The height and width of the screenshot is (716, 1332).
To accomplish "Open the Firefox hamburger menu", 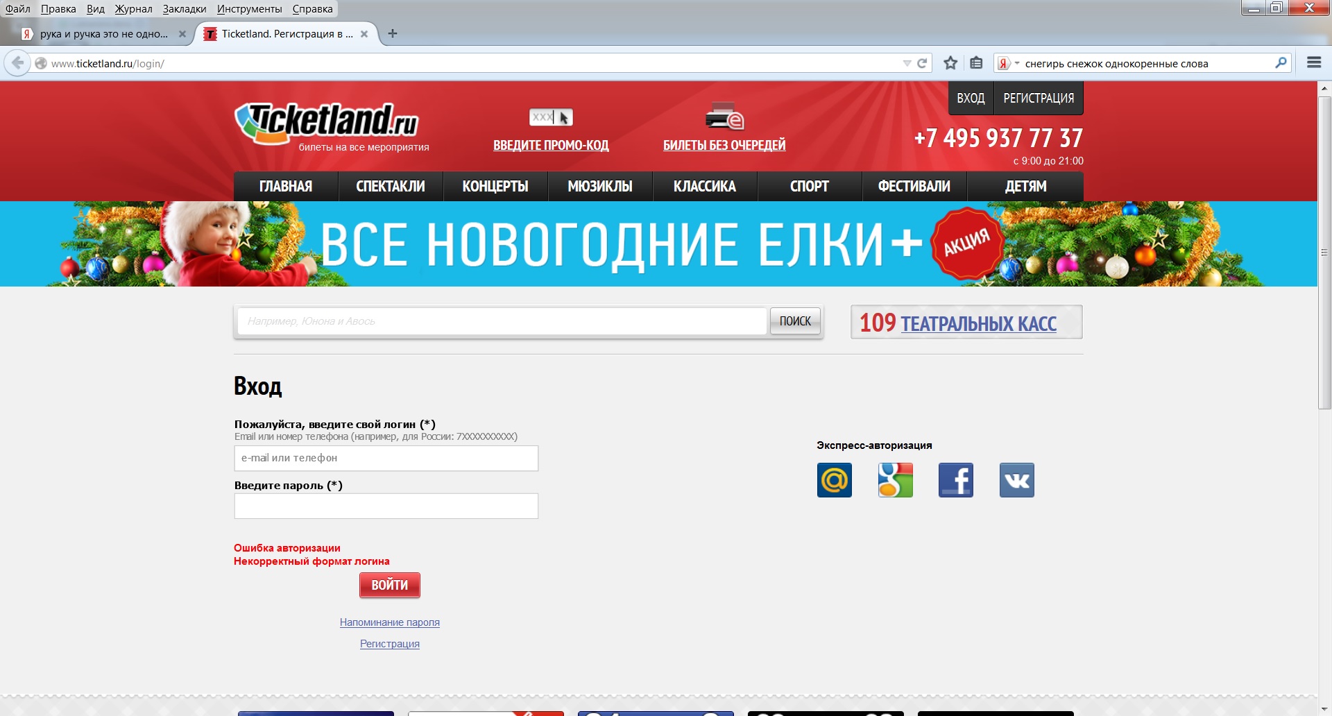I will (1314, 62).
